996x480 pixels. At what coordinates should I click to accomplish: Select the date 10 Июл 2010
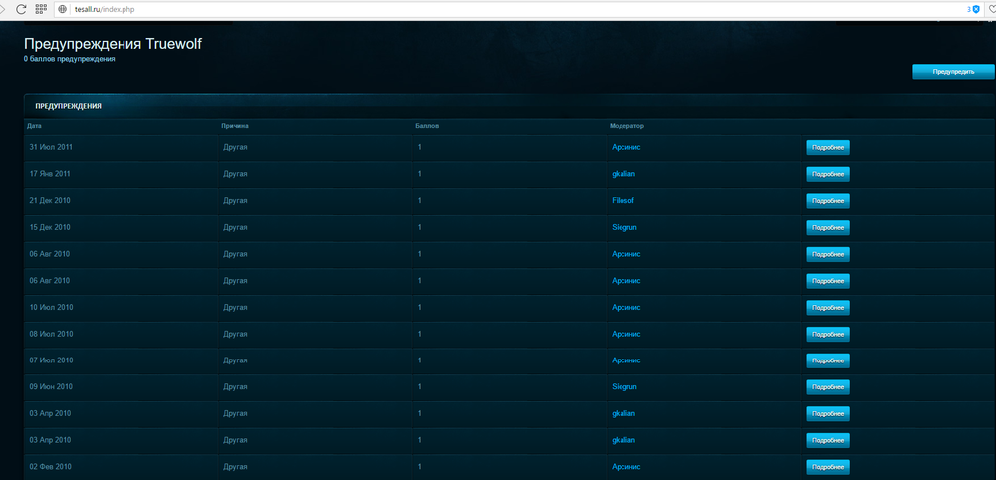51,308
